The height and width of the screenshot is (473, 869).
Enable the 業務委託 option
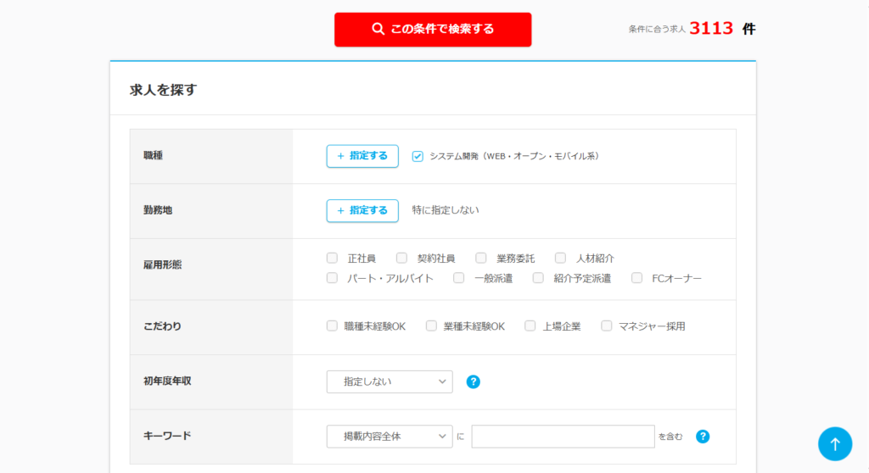click(481, 258)
